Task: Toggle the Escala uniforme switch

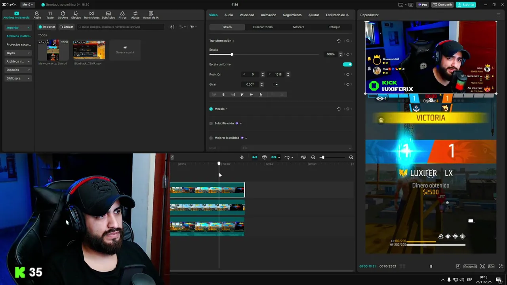Action: tap(347, 64)
